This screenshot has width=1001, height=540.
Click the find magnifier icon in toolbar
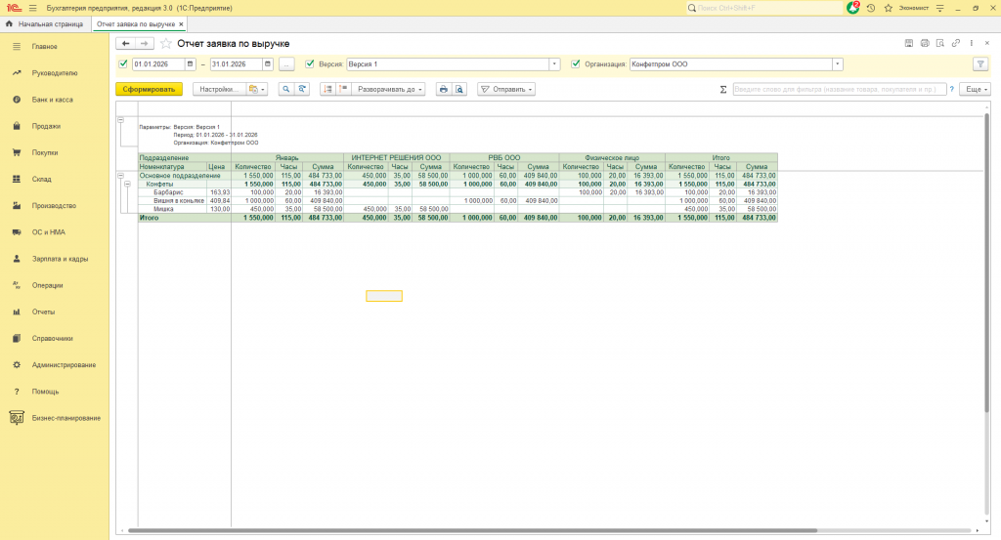[x=285, y=89]
